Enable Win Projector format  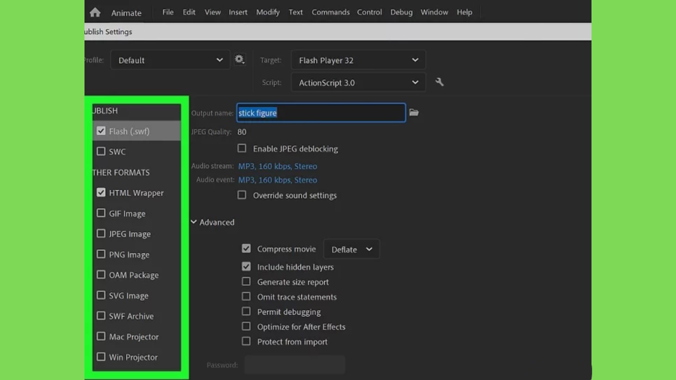click(101, 357)
